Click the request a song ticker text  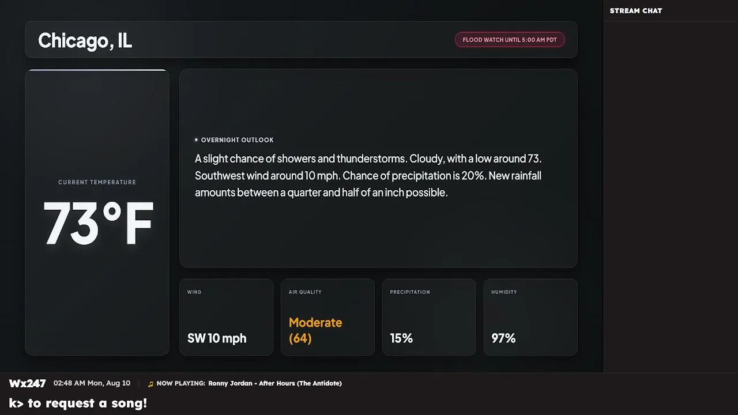[78, 403]
